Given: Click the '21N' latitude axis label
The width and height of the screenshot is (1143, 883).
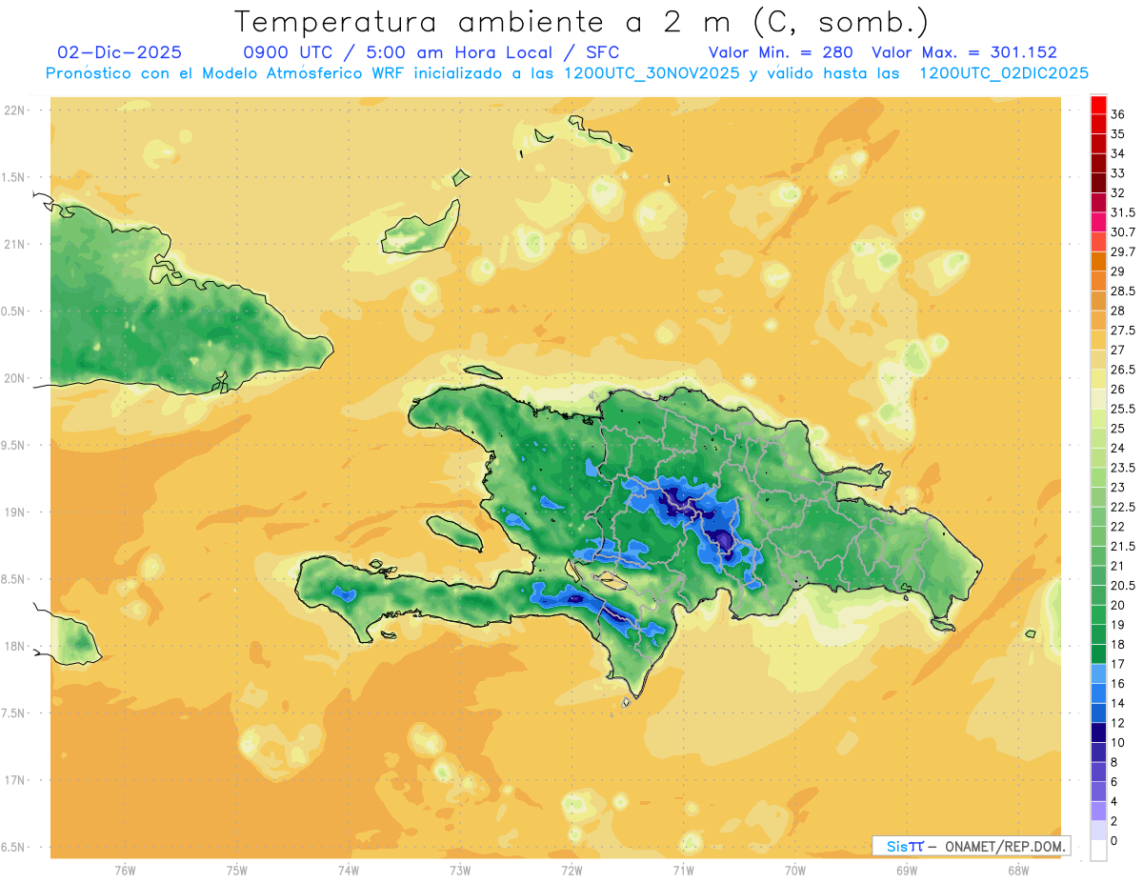Looking at the screenshot, I should 13,244.
